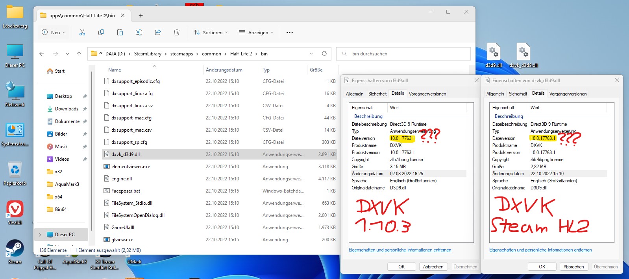Screen dimensions: 629x279
Task: Go up one folder level arrow
Action: click(79, 54)
